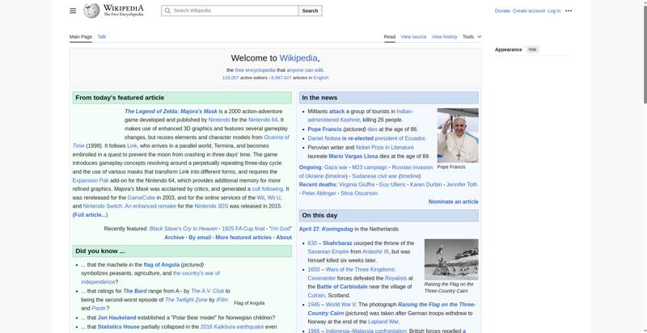647x333 pixels.
Task: Open the three-dot user menu icon
Action: (569, 11)
